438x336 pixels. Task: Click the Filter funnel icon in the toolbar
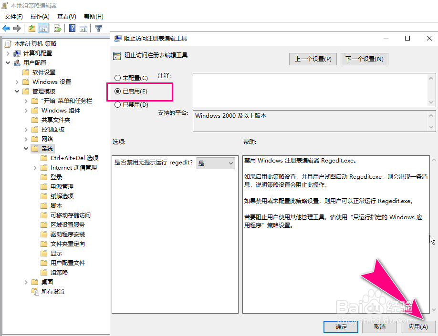click(x=98, y=28)
